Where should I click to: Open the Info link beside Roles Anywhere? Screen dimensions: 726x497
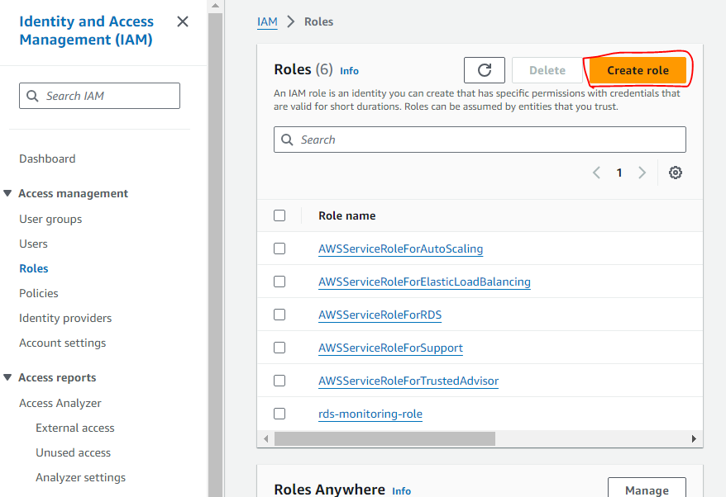pyautogui.click(x=401, y=491)
